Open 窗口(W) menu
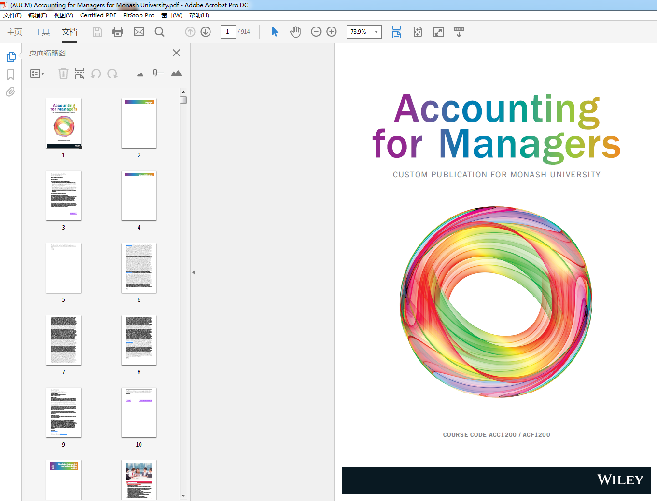The height and width of the screenshot is (501, 657). (172, 15)
